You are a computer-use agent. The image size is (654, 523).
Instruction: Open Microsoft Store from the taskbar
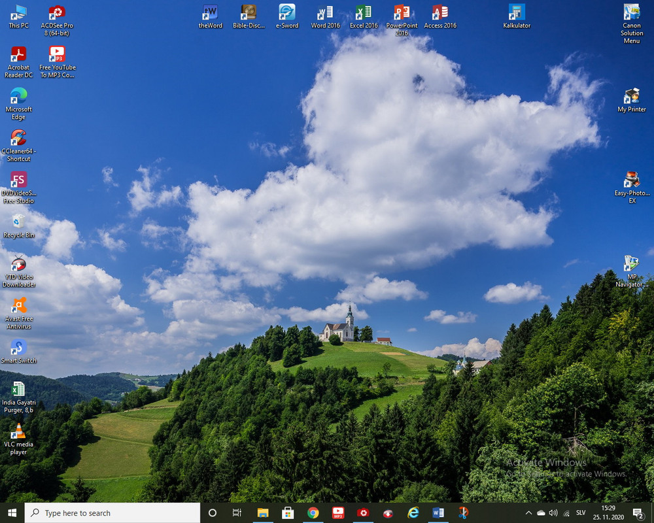[288, 513]
